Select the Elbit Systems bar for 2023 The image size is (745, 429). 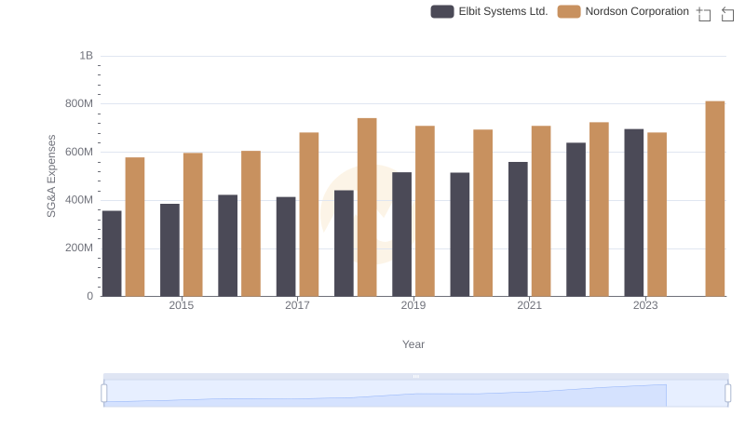pos(634,212)
